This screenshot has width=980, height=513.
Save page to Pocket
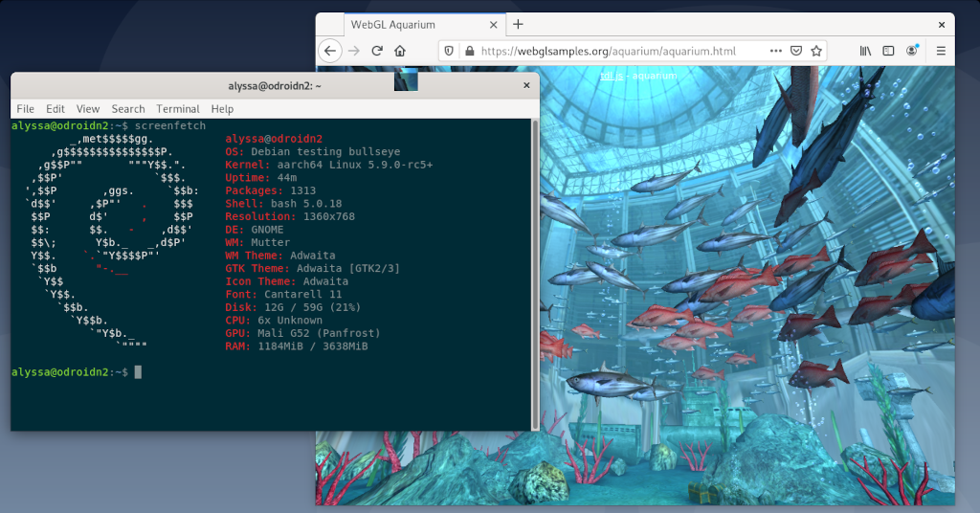(x=796, y=52)
